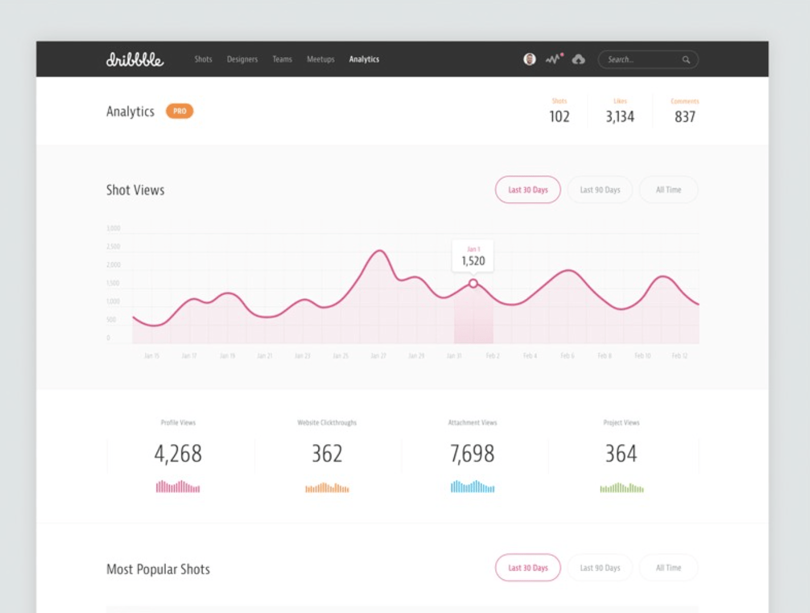The height and width of the screenshot is (613, 810).
Task: Click the Website Clickthroughs value 362
Action: click(327, 454)
